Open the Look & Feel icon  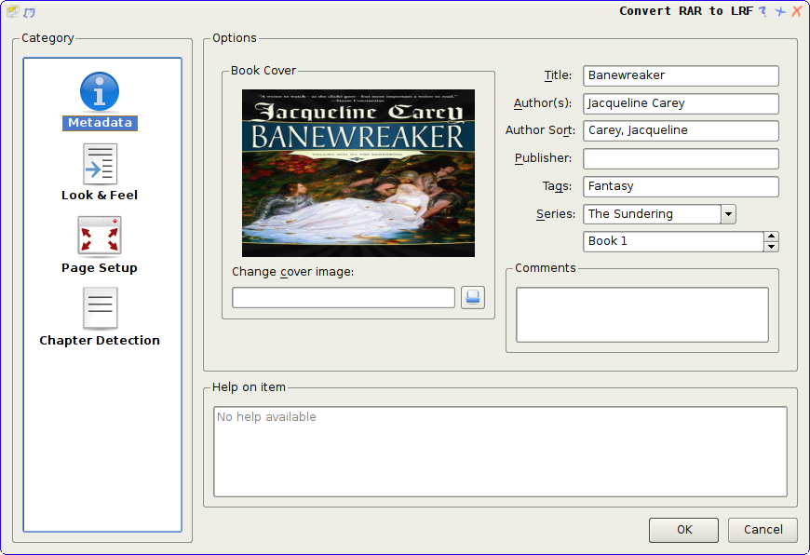[x=100, y=164]
